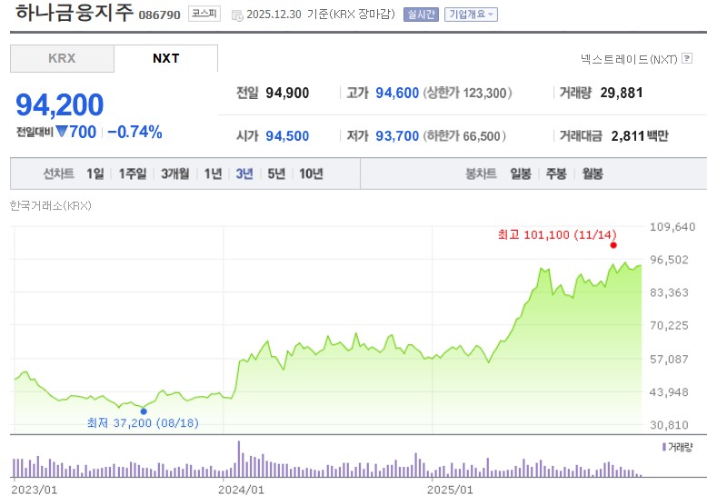This screenshot has width=707, height=495.
Task: Click the 96,502 price axis label
Action: coord(669,260)
